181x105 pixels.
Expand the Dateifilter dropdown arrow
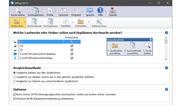[x=73, y=23]
